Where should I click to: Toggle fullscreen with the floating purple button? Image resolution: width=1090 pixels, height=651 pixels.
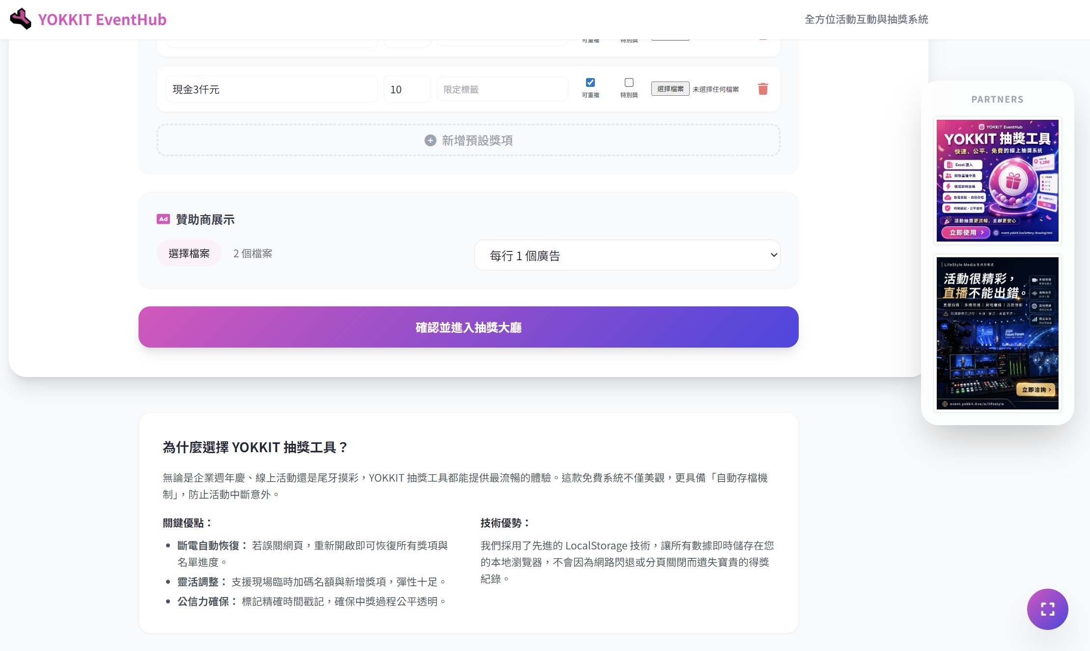click(x=1047, y=609)
